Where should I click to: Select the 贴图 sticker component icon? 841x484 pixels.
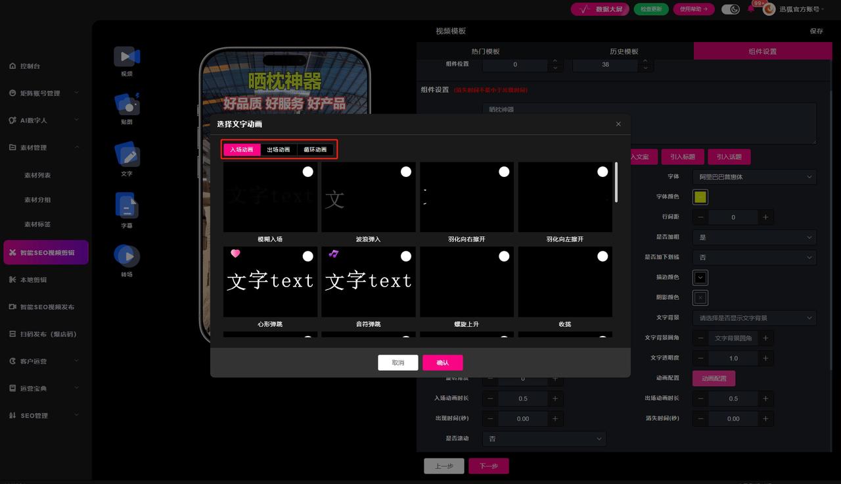pos(127,105)
